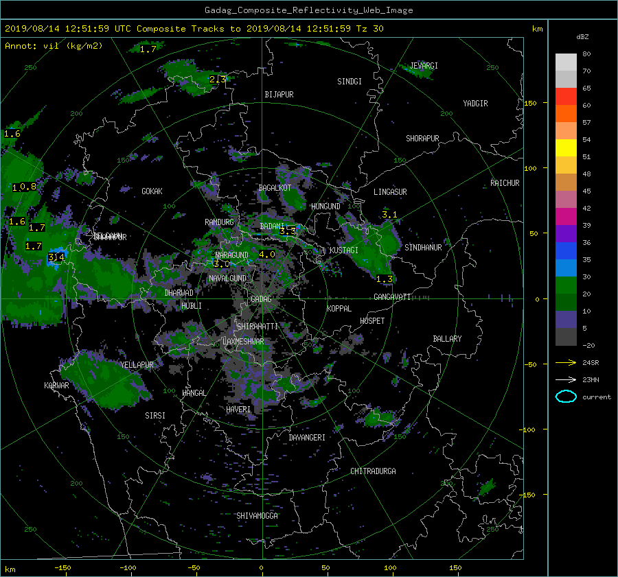
Task: Click the SHIVAMOGGA city label
Action: 257,516
